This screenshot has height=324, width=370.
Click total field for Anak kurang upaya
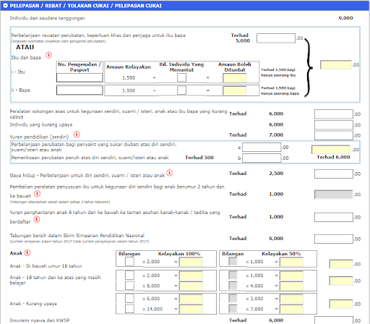(x=341, y=304)
